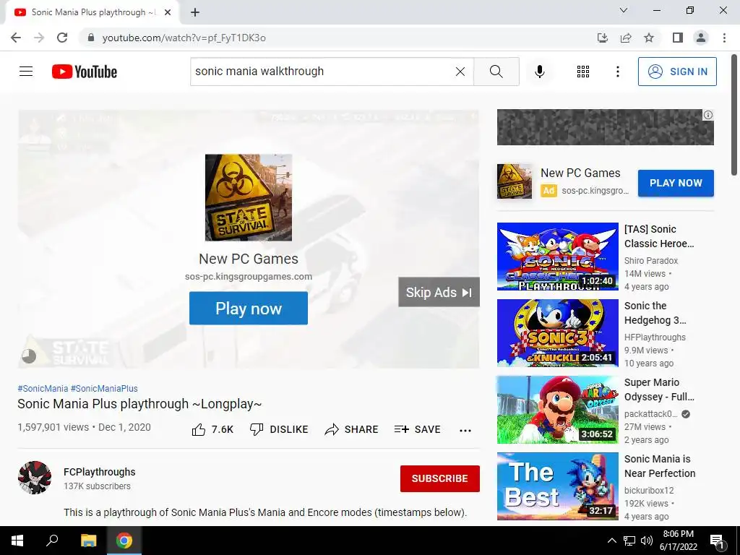Open YouTube settings three-dot menu
The height and width of the screenshot is (555, 740).
pos(617,72)
